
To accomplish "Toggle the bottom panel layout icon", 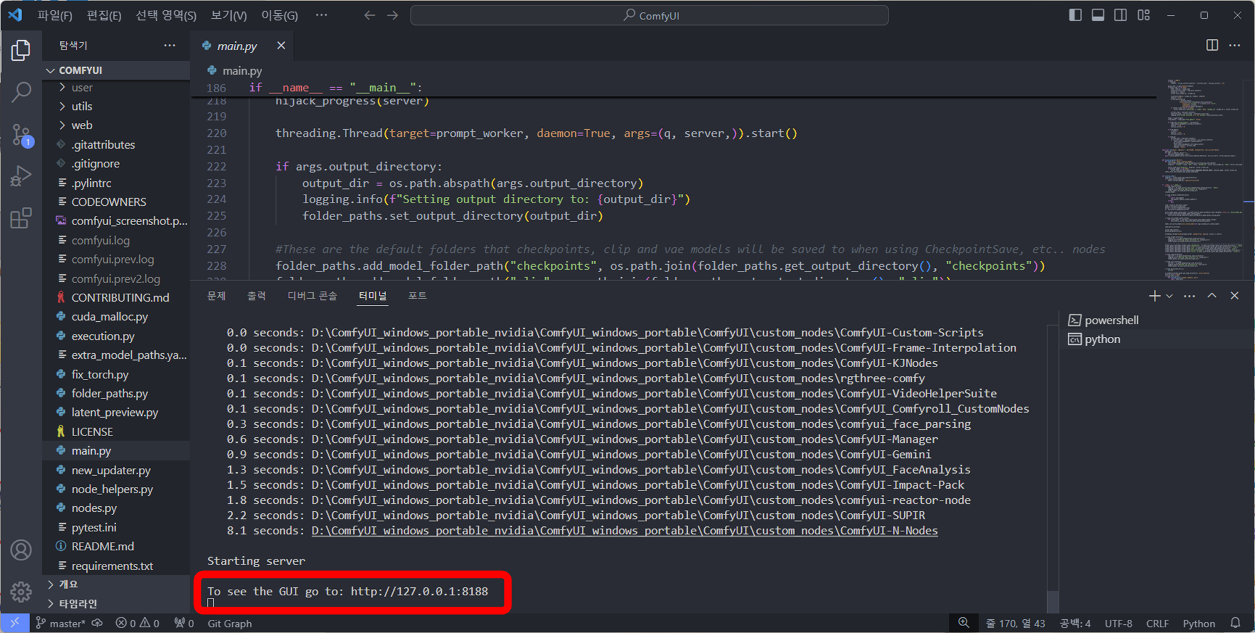I will (x=1097, y=15).
